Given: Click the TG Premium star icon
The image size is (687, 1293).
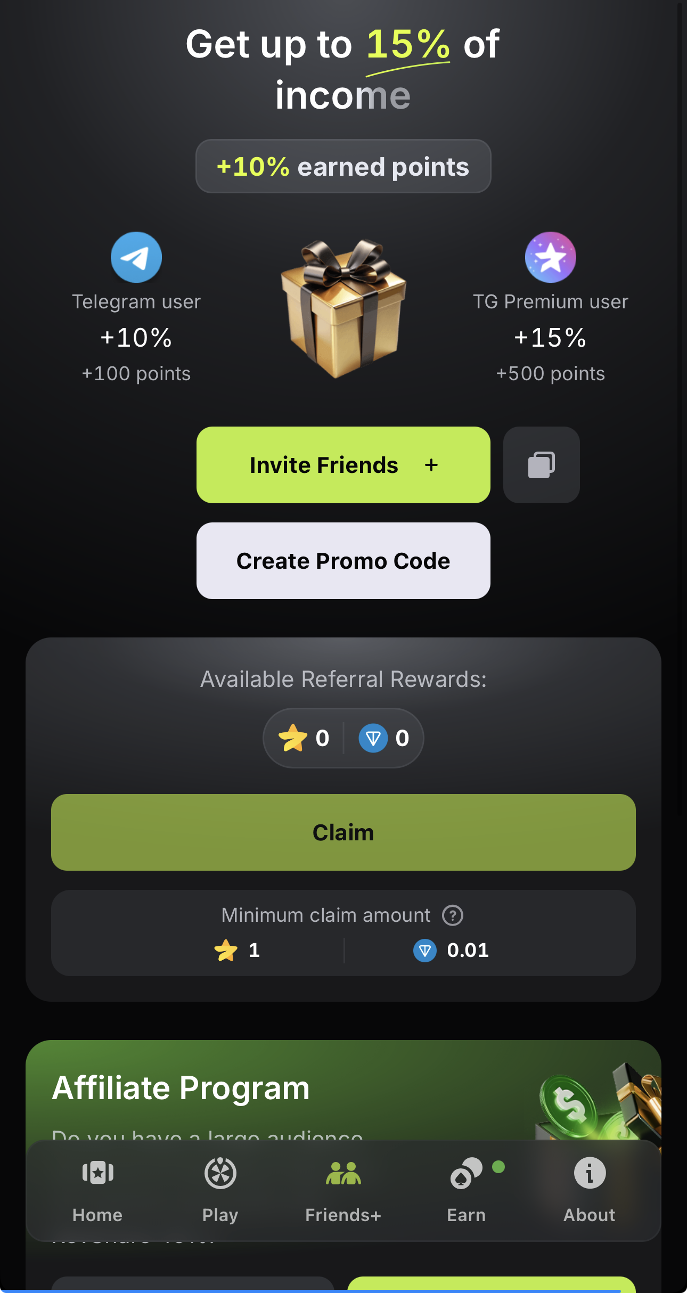Looking at the screenshot, I should (x=550, y=257).
